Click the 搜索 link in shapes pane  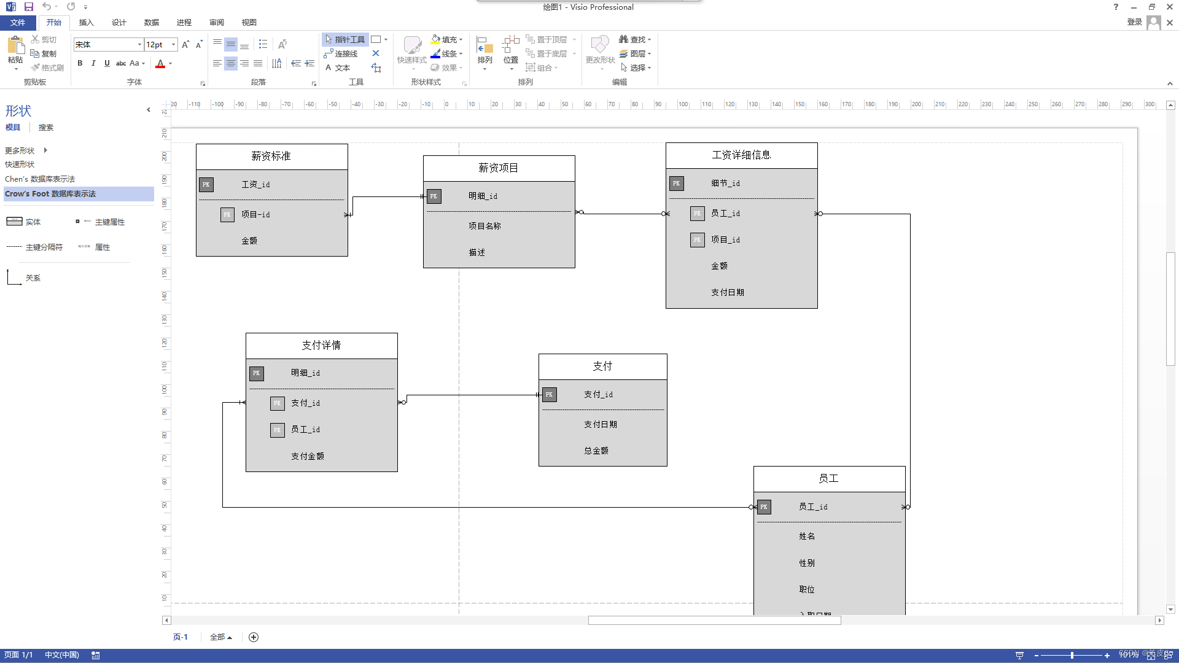(46, 128)
